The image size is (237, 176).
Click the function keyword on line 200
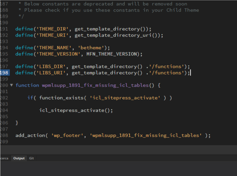pyautogui.click(x=27, y=85)
